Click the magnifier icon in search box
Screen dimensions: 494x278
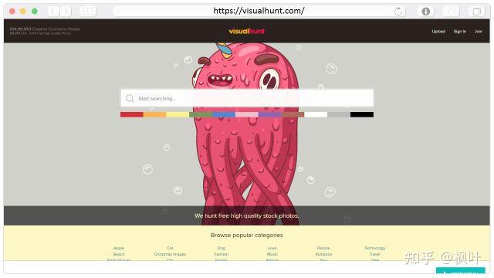[130, 98]
